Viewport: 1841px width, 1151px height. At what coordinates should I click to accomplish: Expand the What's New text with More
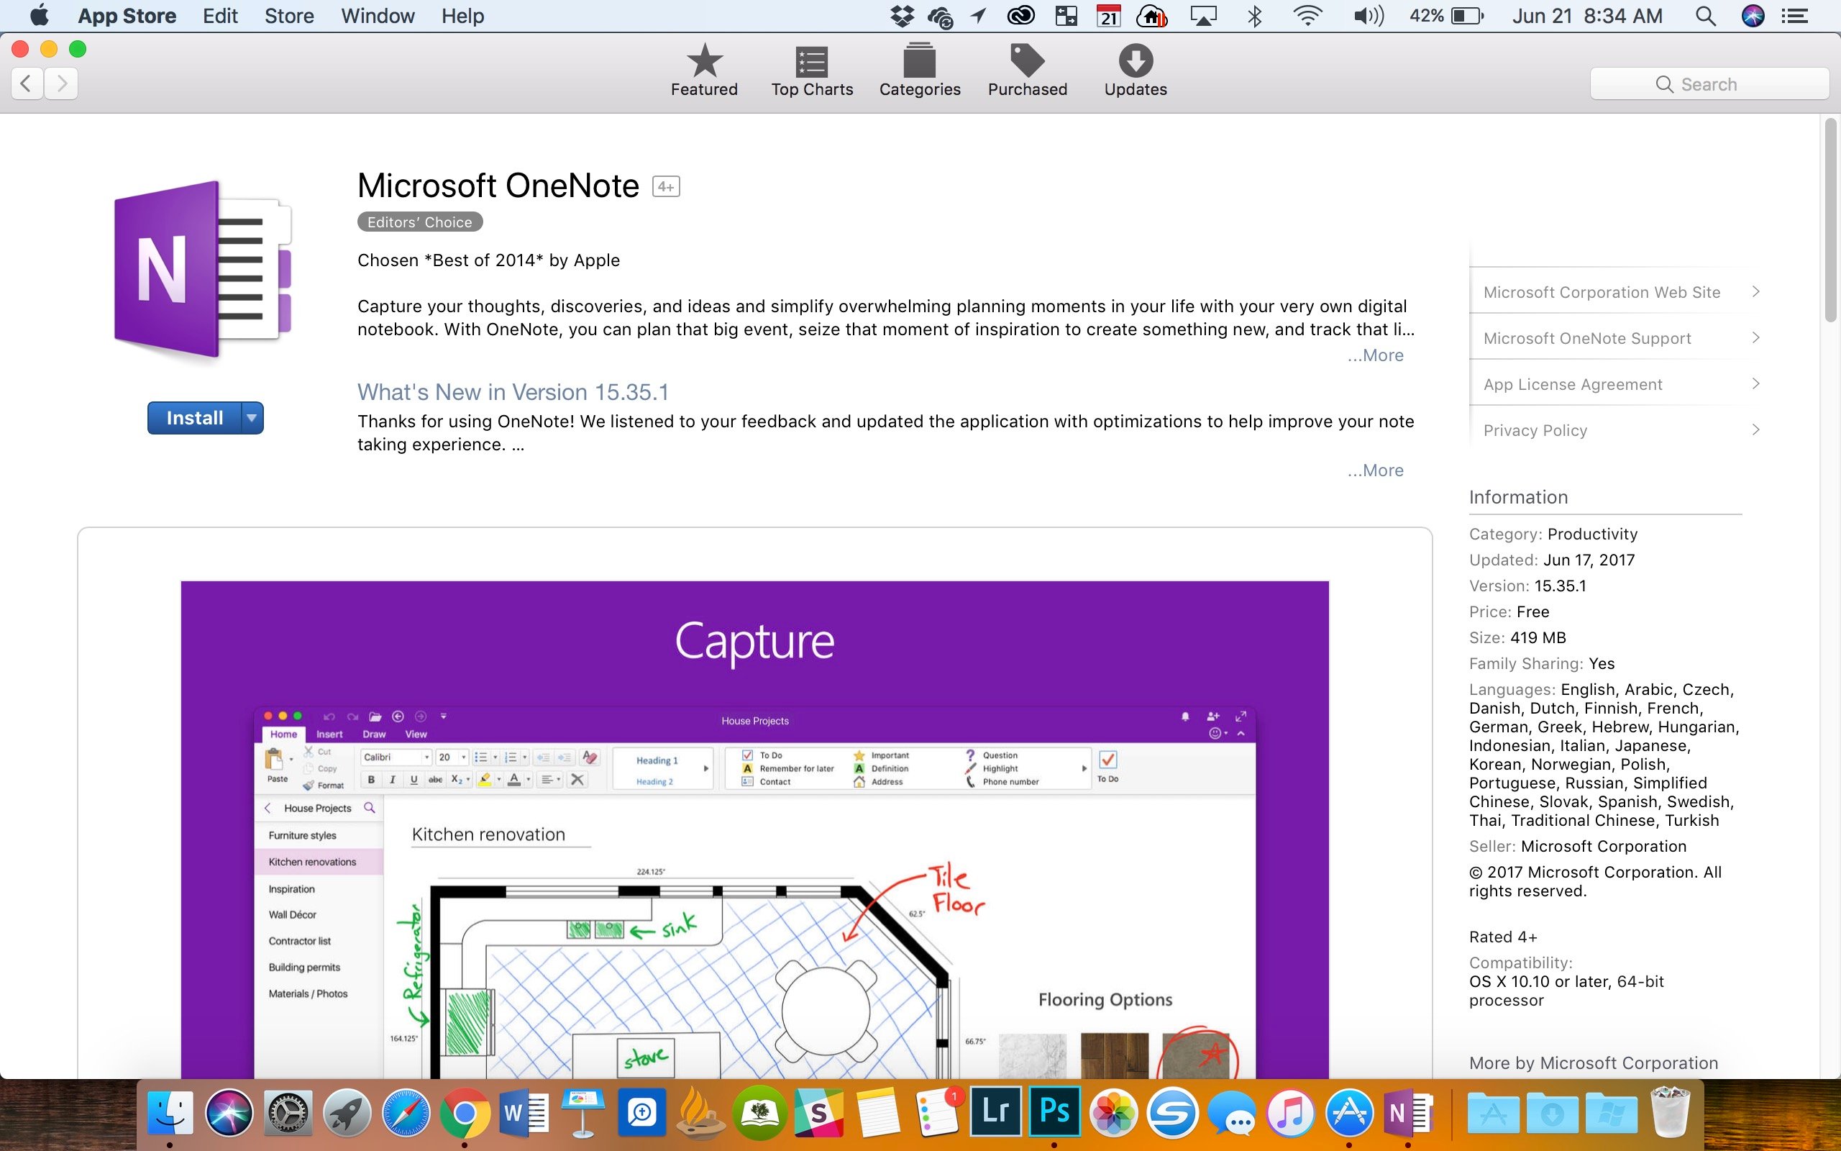coord(1376,470)
